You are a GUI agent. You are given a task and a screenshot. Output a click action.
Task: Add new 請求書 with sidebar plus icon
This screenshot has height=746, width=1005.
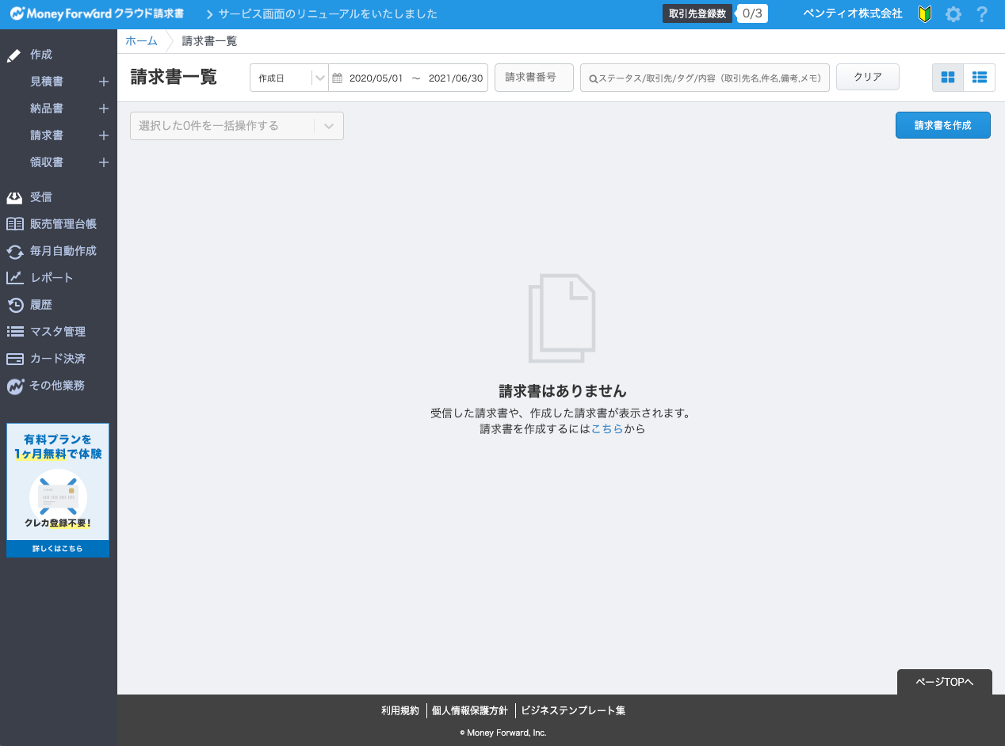click(103, 135)
